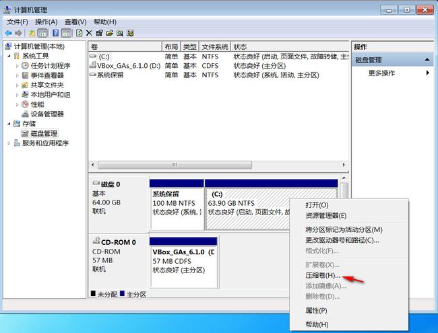Select Shared Folders (共享文件夹) in tree
Viewport: 438px width, 333px height.
[47, 85]
